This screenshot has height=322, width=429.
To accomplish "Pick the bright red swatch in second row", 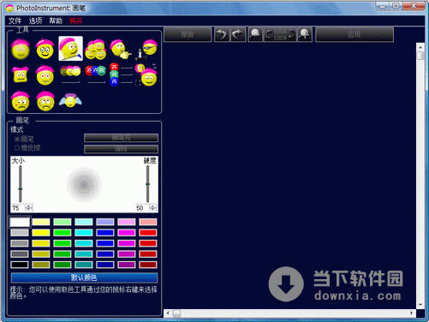I will [148, 233].
